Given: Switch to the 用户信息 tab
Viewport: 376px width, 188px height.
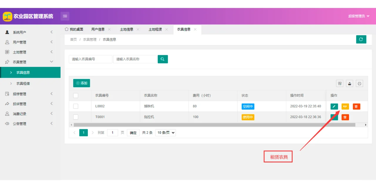Looking at the screenshot, I should tap(98, 29).
